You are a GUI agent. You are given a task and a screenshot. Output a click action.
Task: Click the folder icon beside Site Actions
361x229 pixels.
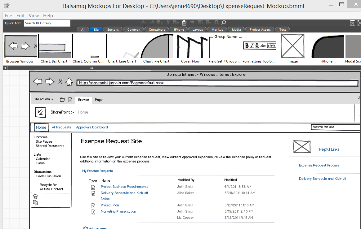62,100
